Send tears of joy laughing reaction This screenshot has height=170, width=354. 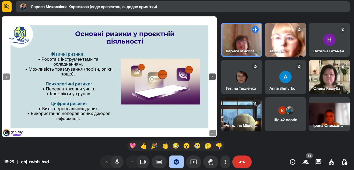pyautogui.click(x=176, y=146)
